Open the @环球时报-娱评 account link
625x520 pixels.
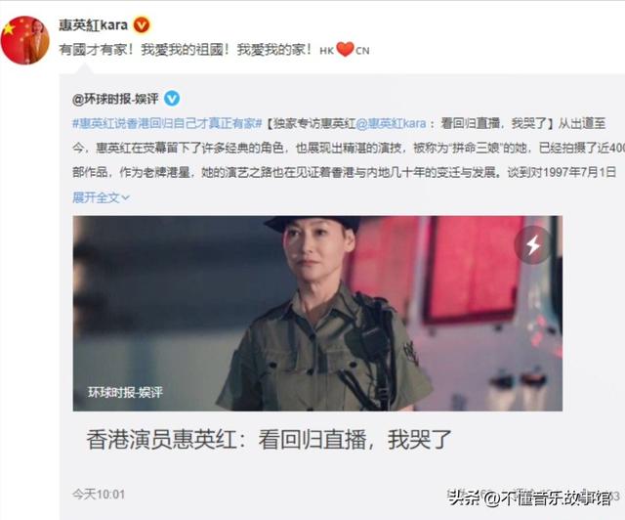(115, 99)
